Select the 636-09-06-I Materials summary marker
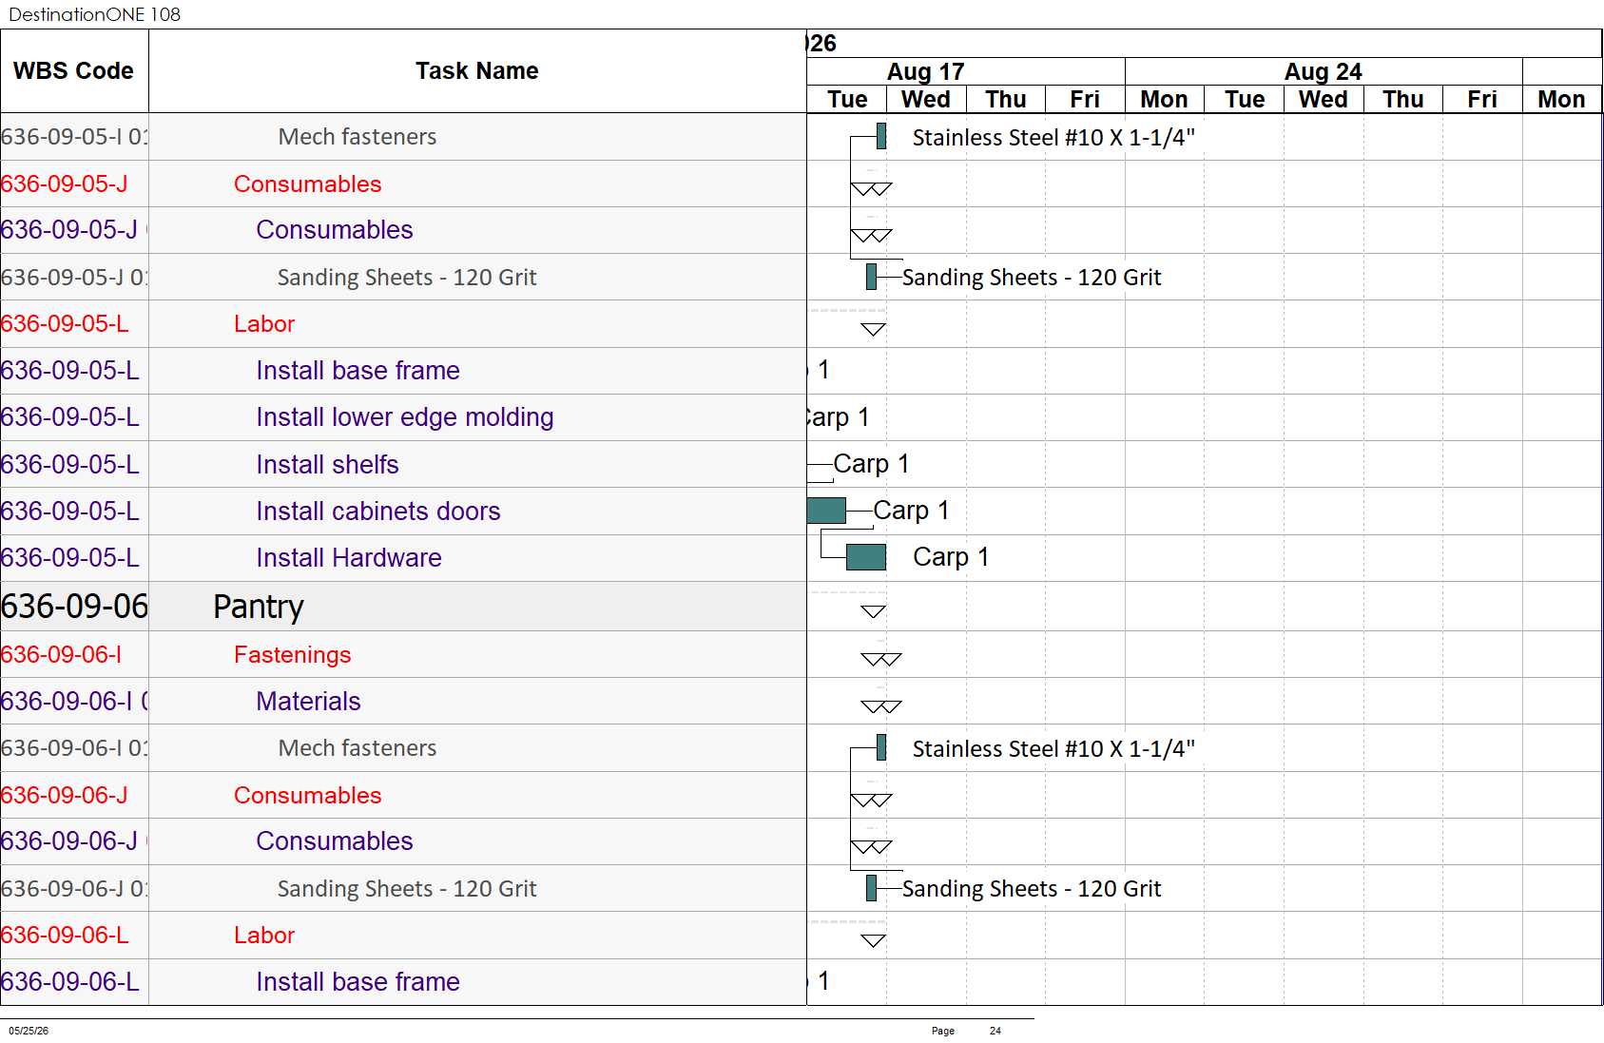This screenshot has height=1043, width=1604. 880,706
